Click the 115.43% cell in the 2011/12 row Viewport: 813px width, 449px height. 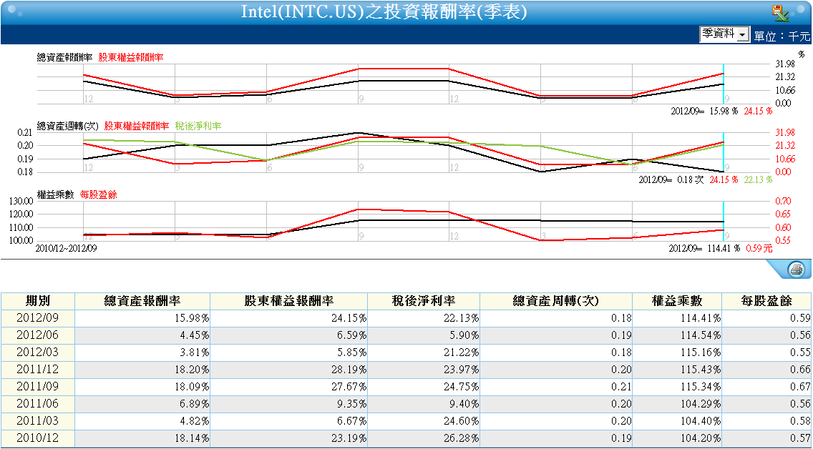coord(677,370)
